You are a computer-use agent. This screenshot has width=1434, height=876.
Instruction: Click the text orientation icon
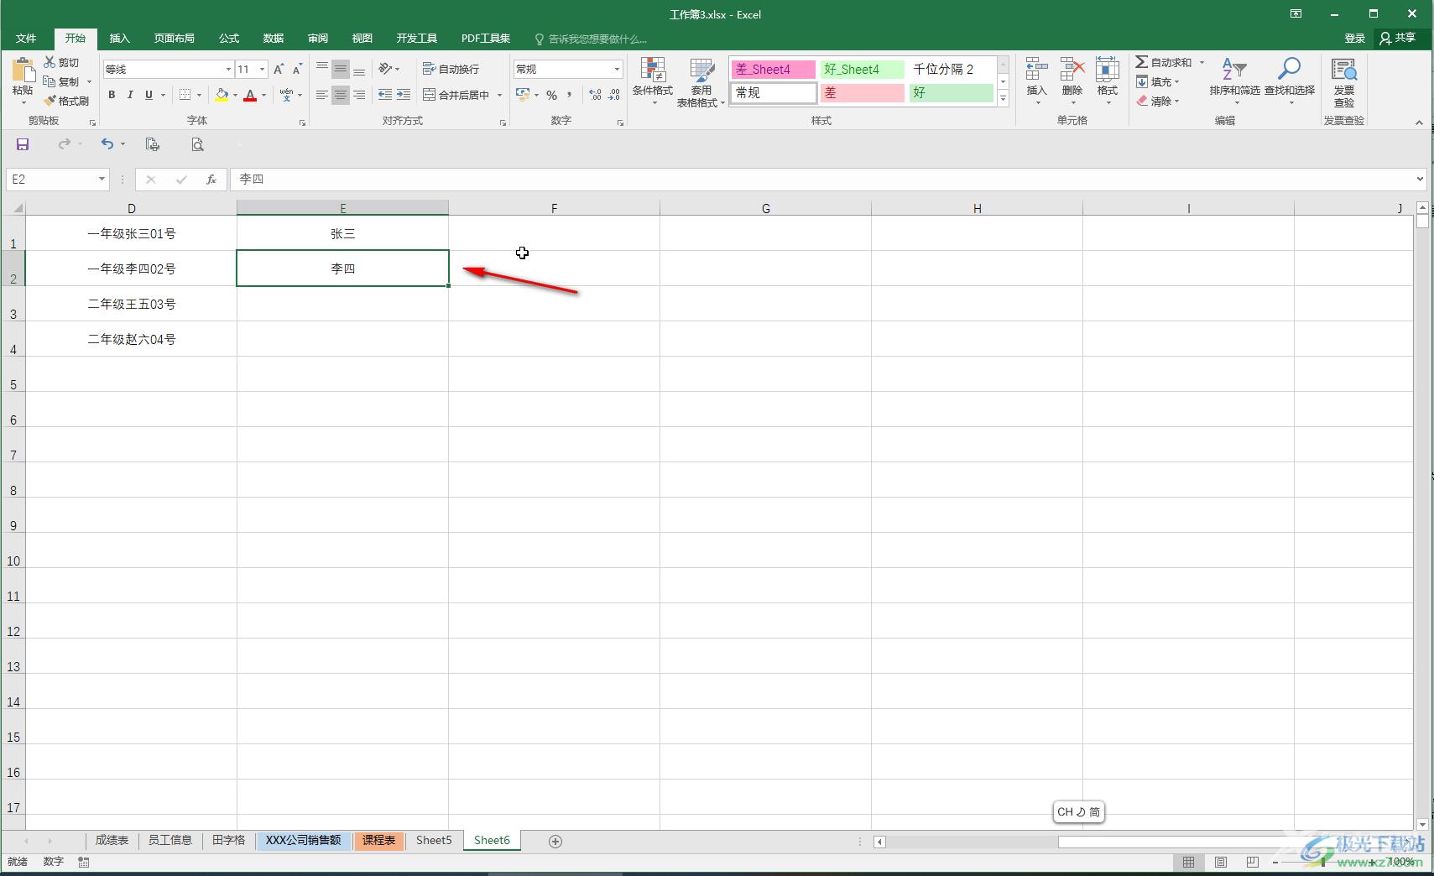pos(385,69)
